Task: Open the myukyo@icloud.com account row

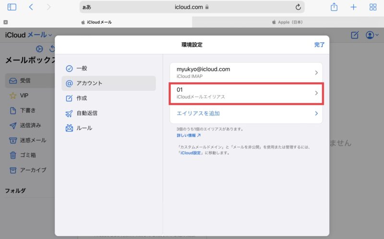Action: [246, 73]
